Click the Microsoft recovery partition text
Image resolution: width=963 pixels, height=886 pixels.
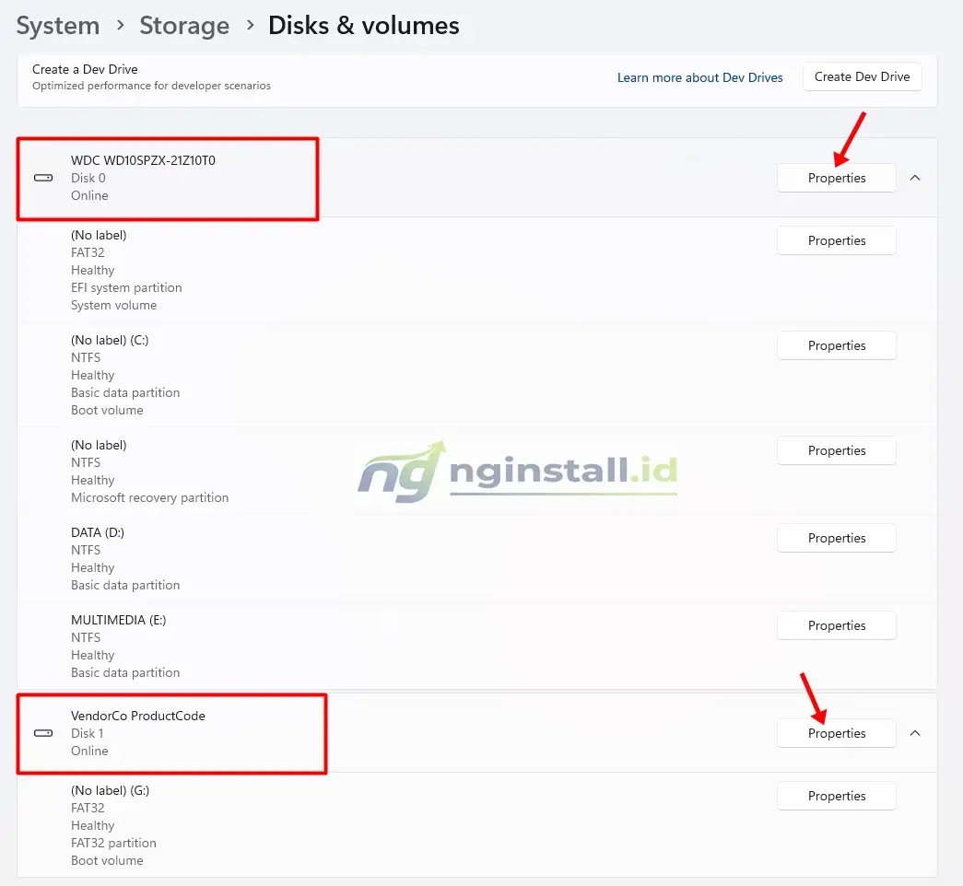[x=150, y=498]
